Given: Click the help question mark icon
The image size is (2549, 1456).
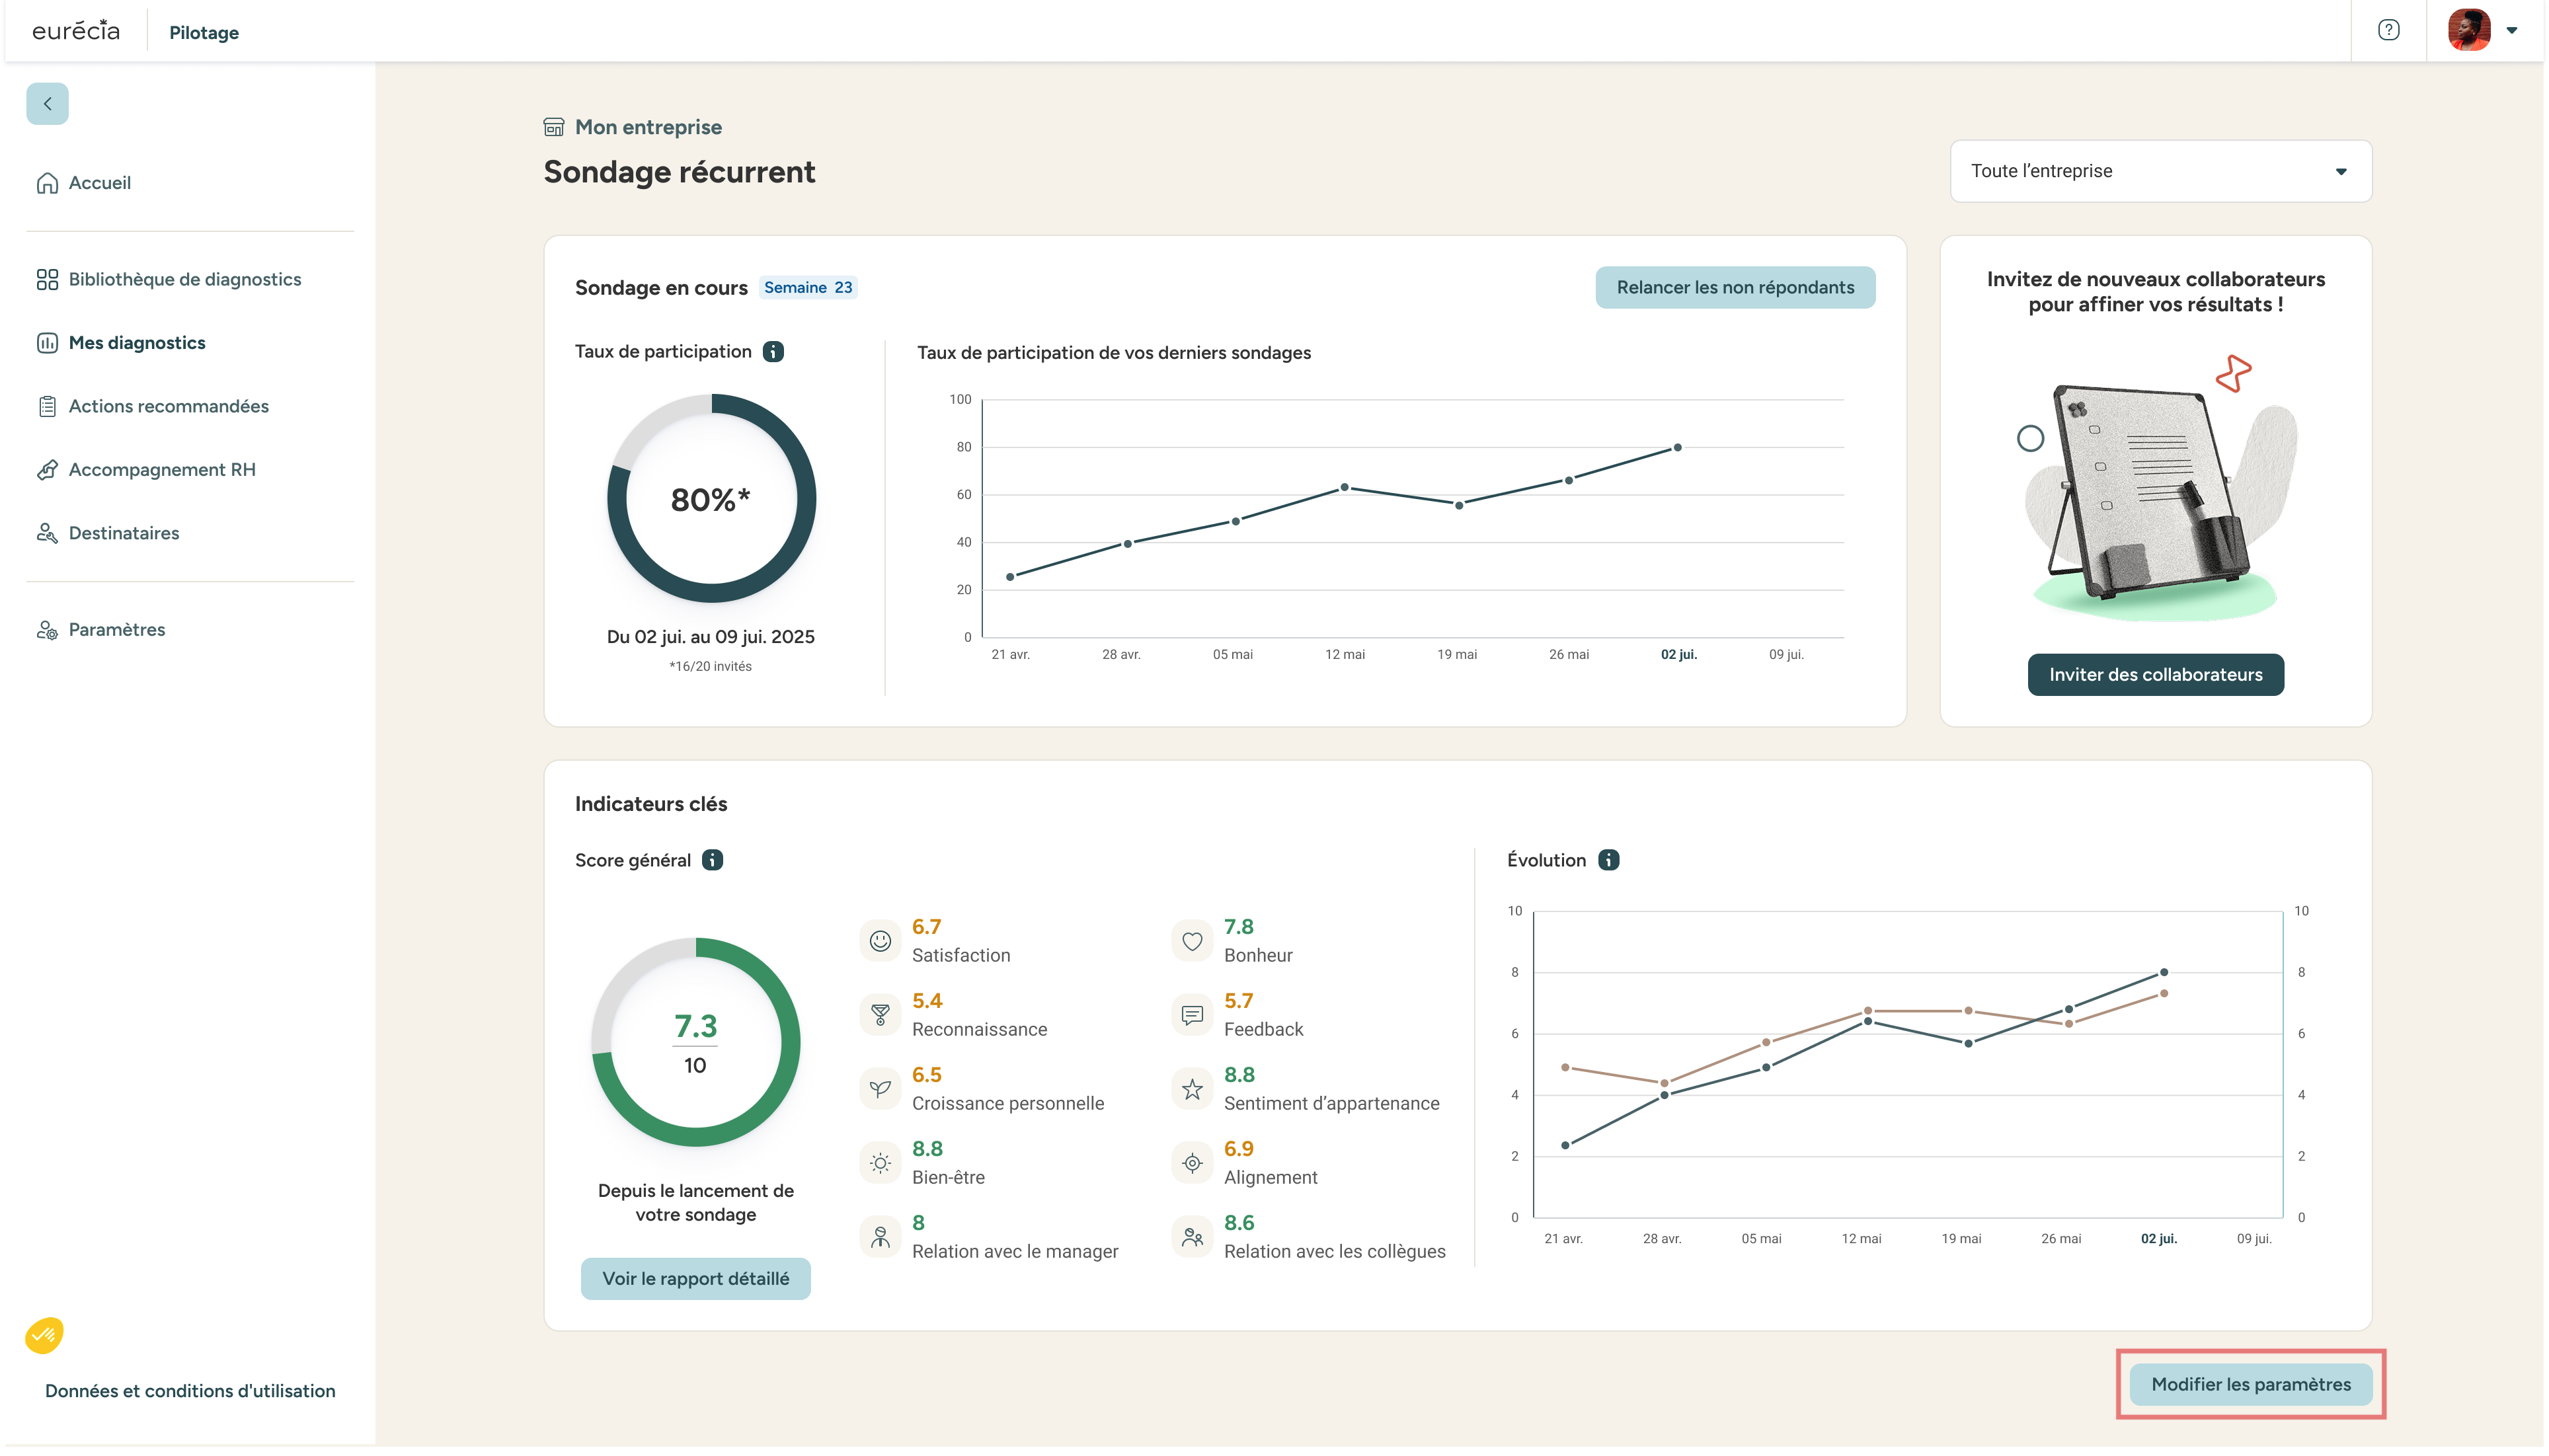Looking at the screenshot, I should 2388,30.
